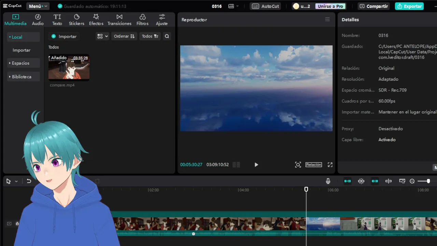
Task: Click the timeline zoom out icon
Action: pyautogui.click(x=412, y=181)
